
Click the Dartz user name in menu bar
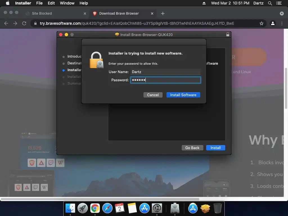pyautogui.click(x=258, y=3)
